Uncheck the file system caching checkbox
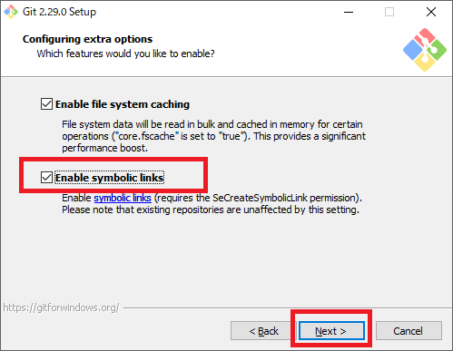Screen dimensions: 453x351 pos(46,104)
